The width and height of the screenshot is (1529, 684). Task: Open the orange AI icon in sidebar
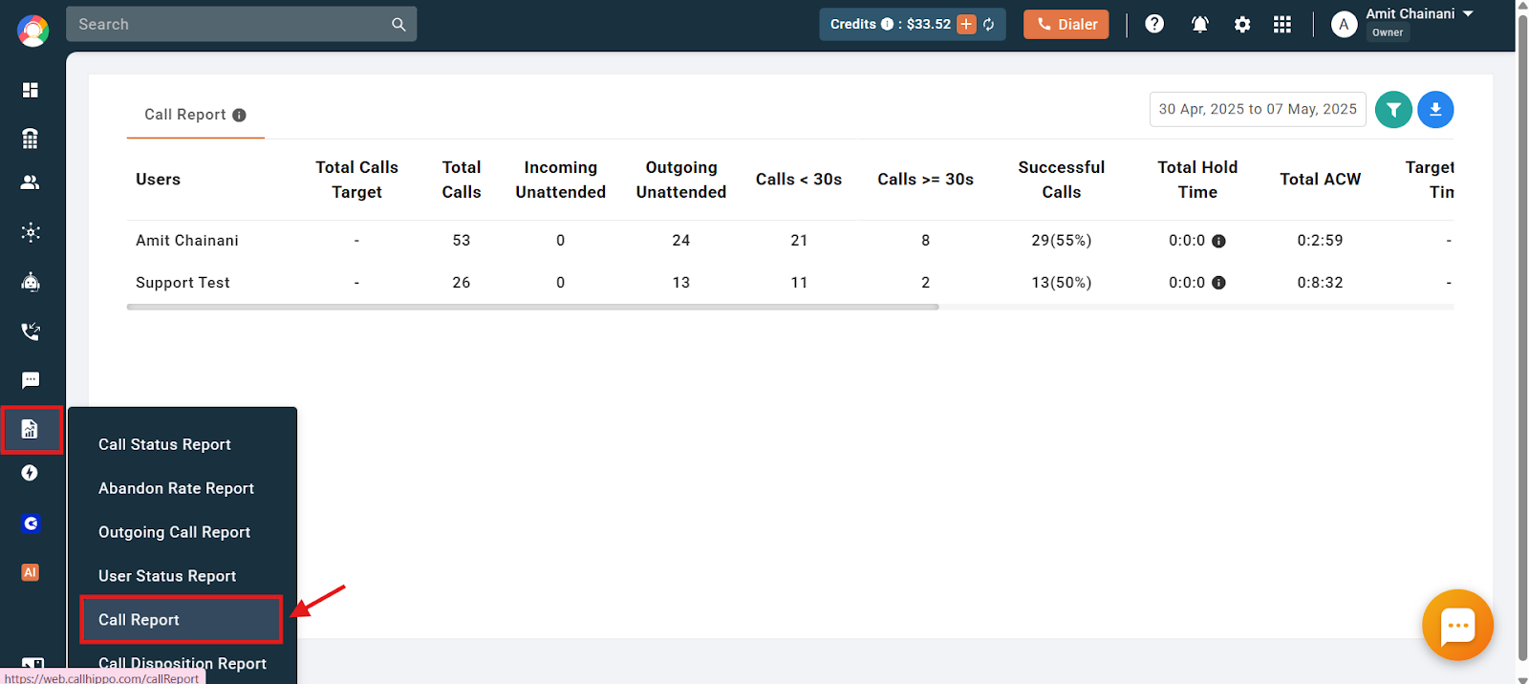click(31, 572)
